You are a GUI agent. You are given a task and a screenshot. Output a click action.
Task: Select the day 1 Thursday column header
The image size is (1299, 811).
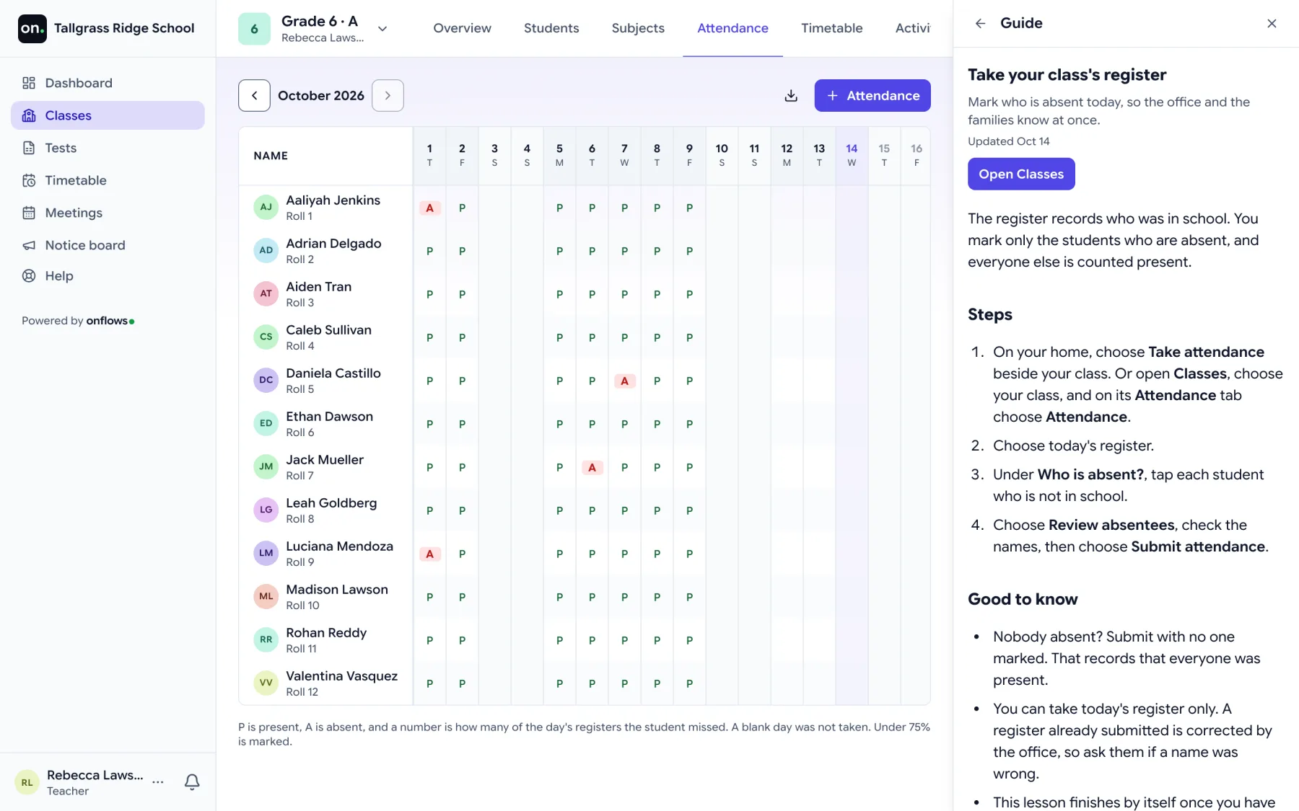[x=429, y=155]
